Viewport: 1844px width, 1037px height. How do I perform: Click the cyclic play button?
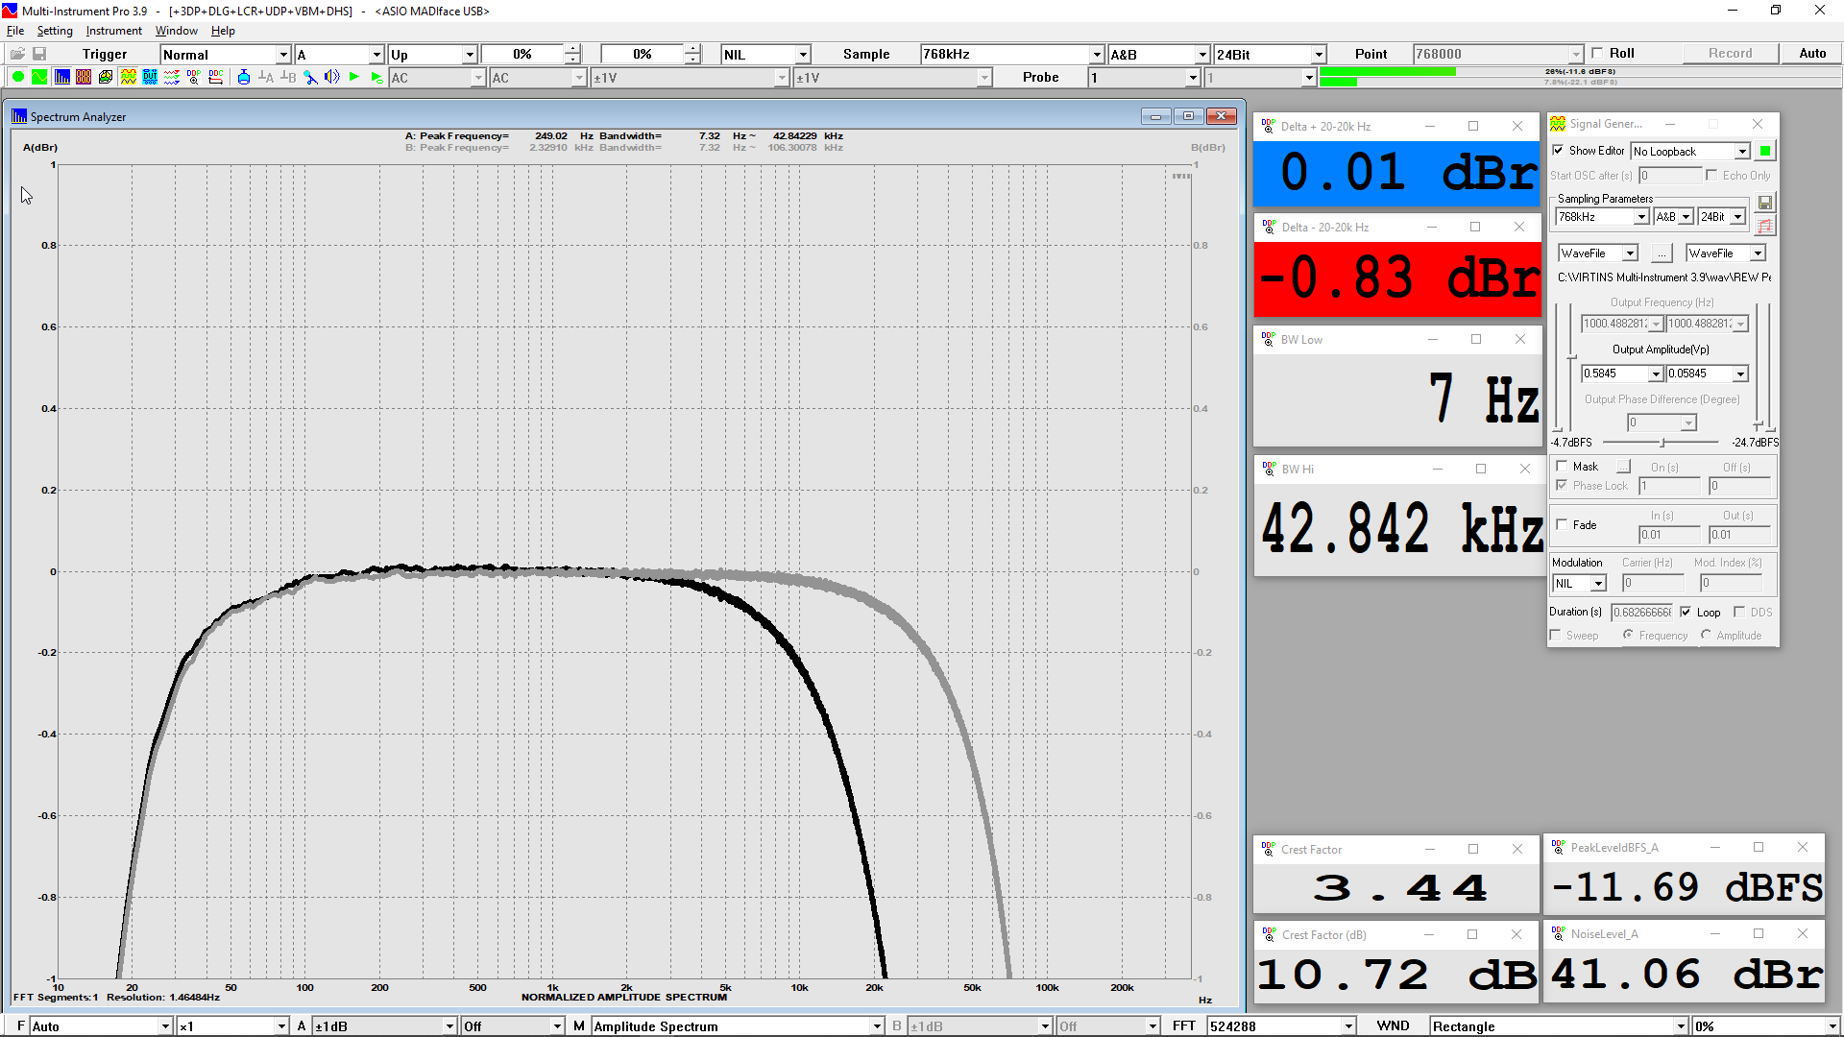click(x=376, y=78)
